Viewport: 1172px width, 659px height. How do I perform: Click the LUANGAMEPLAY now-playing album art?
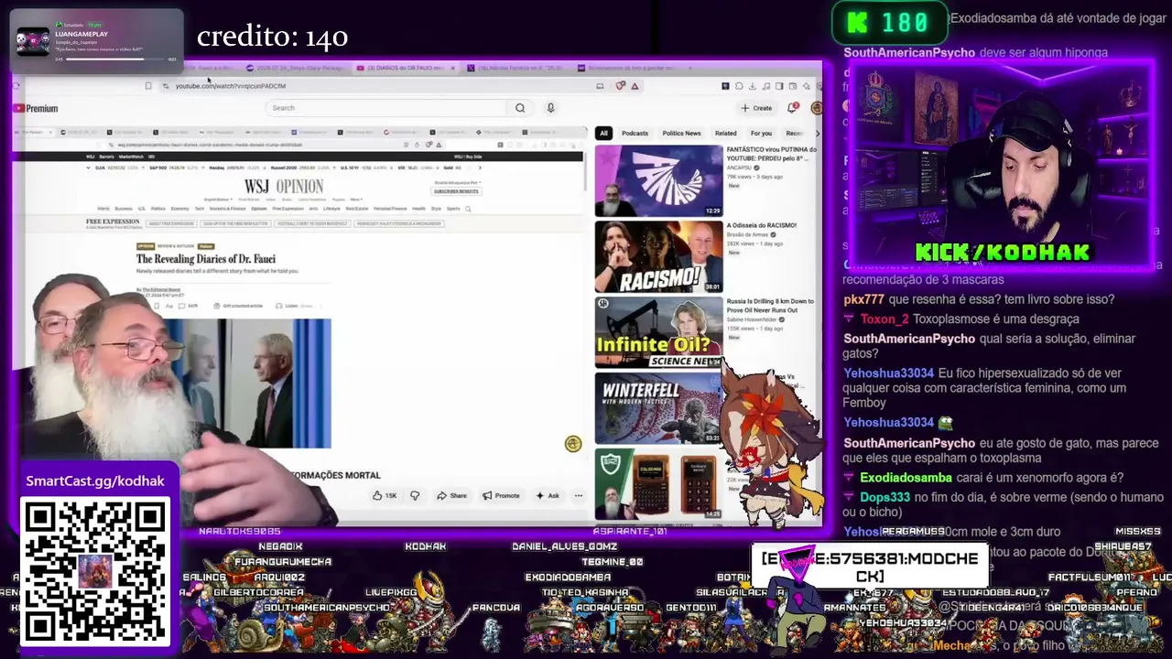pyautogui.click(x=33, y=40)
